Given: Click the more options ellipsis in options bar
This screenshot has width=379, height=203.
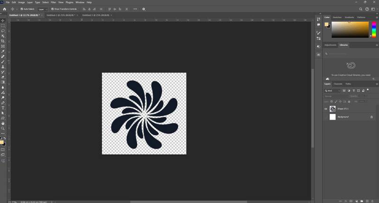Looking at the screenshot, I should (x=135, y=9).
